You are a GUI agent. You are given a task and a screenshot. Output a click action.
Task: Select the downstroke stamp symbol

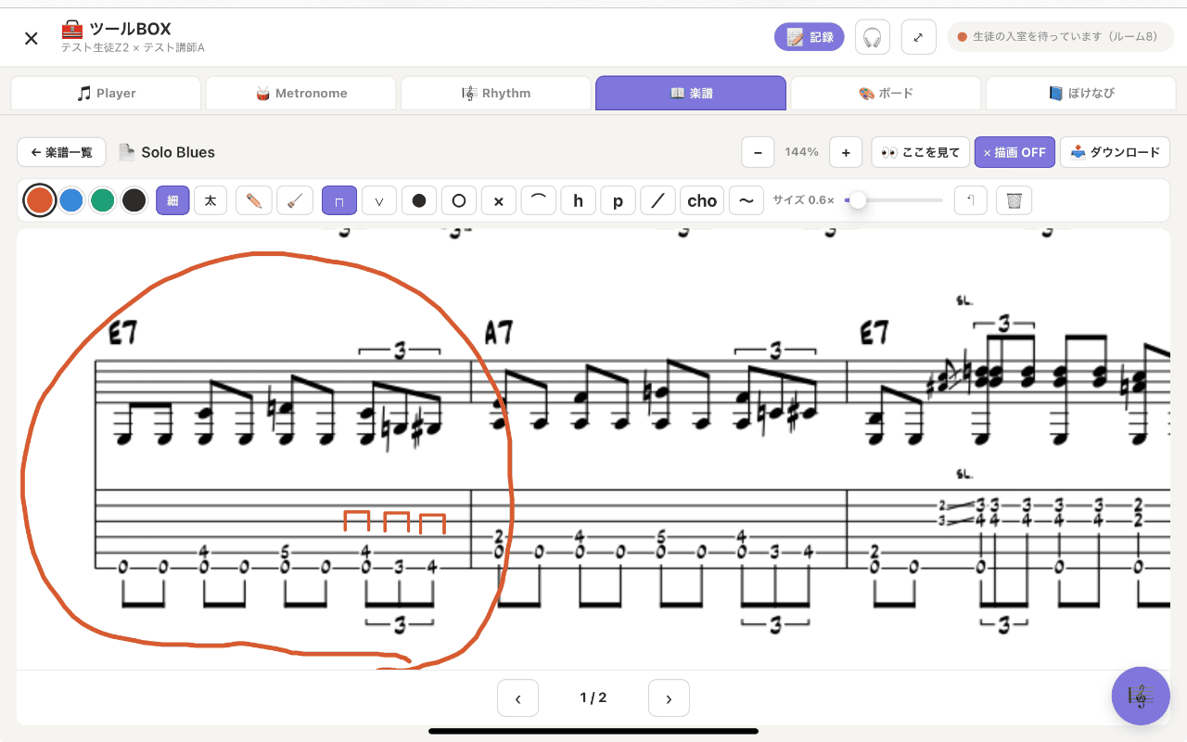click(x=339, y=200)
